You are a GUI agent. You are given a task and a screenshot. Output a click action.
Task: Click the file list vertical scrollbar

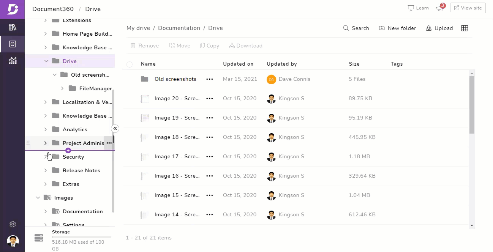point(472,105)
